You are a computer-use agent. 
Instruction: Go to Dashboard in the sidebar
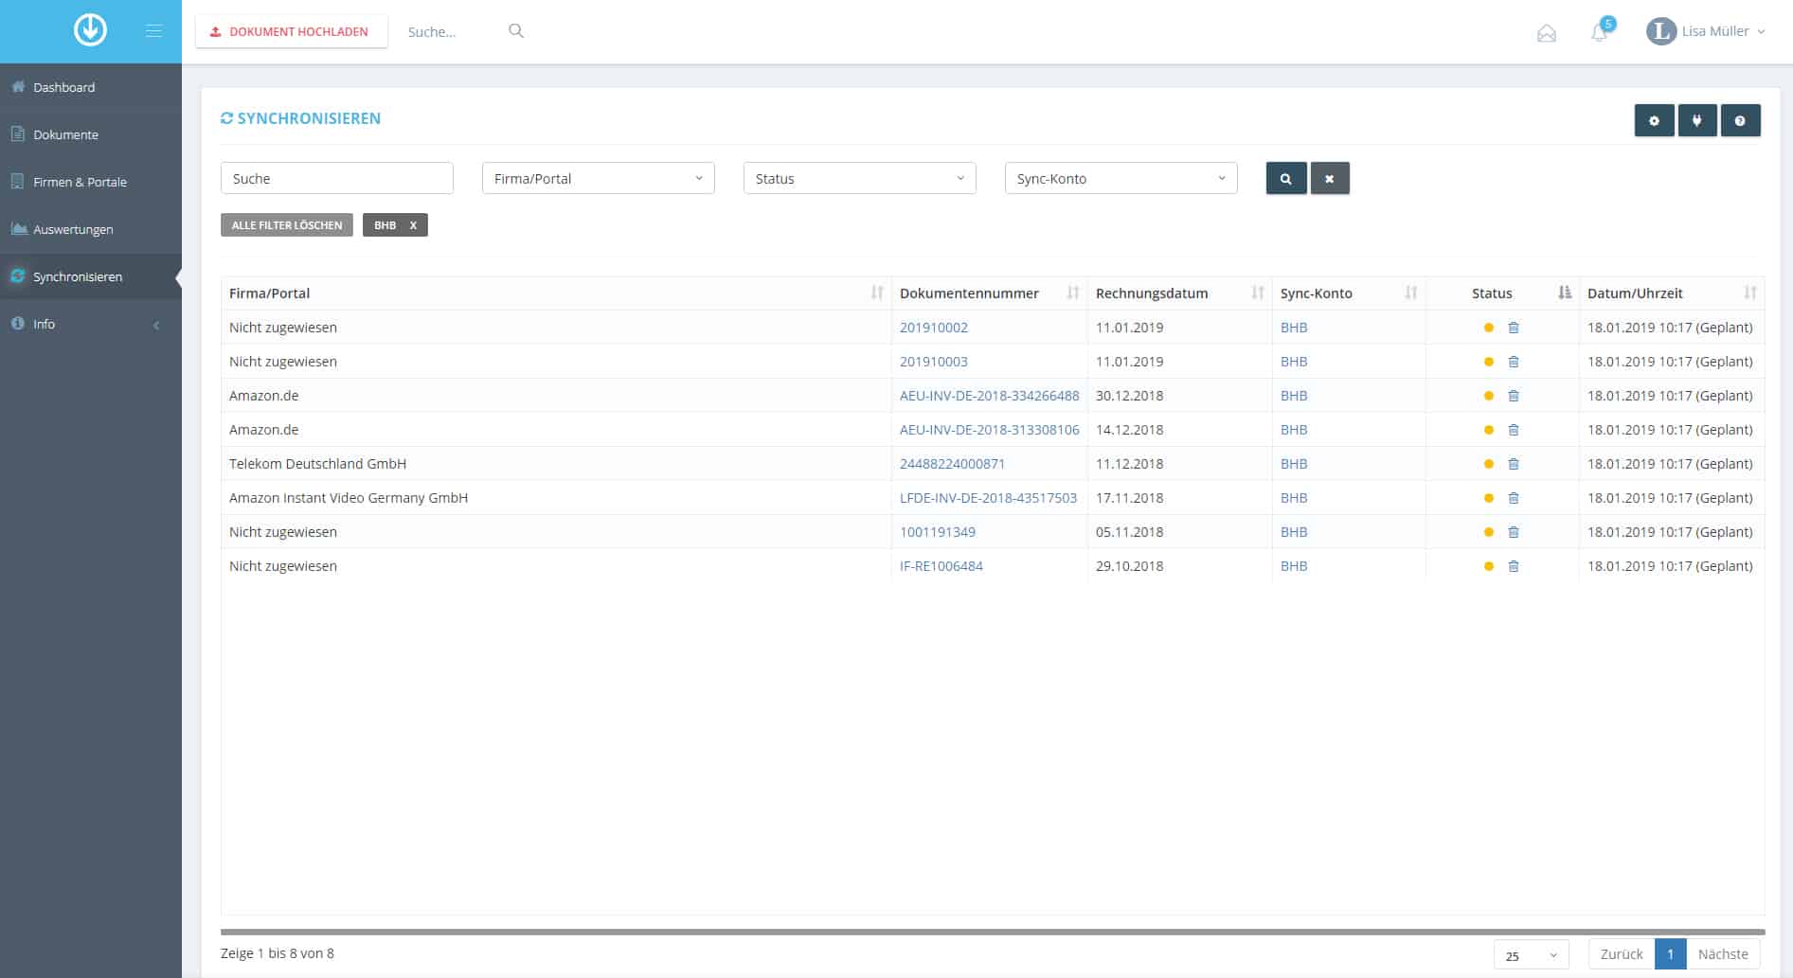[91, 87]
